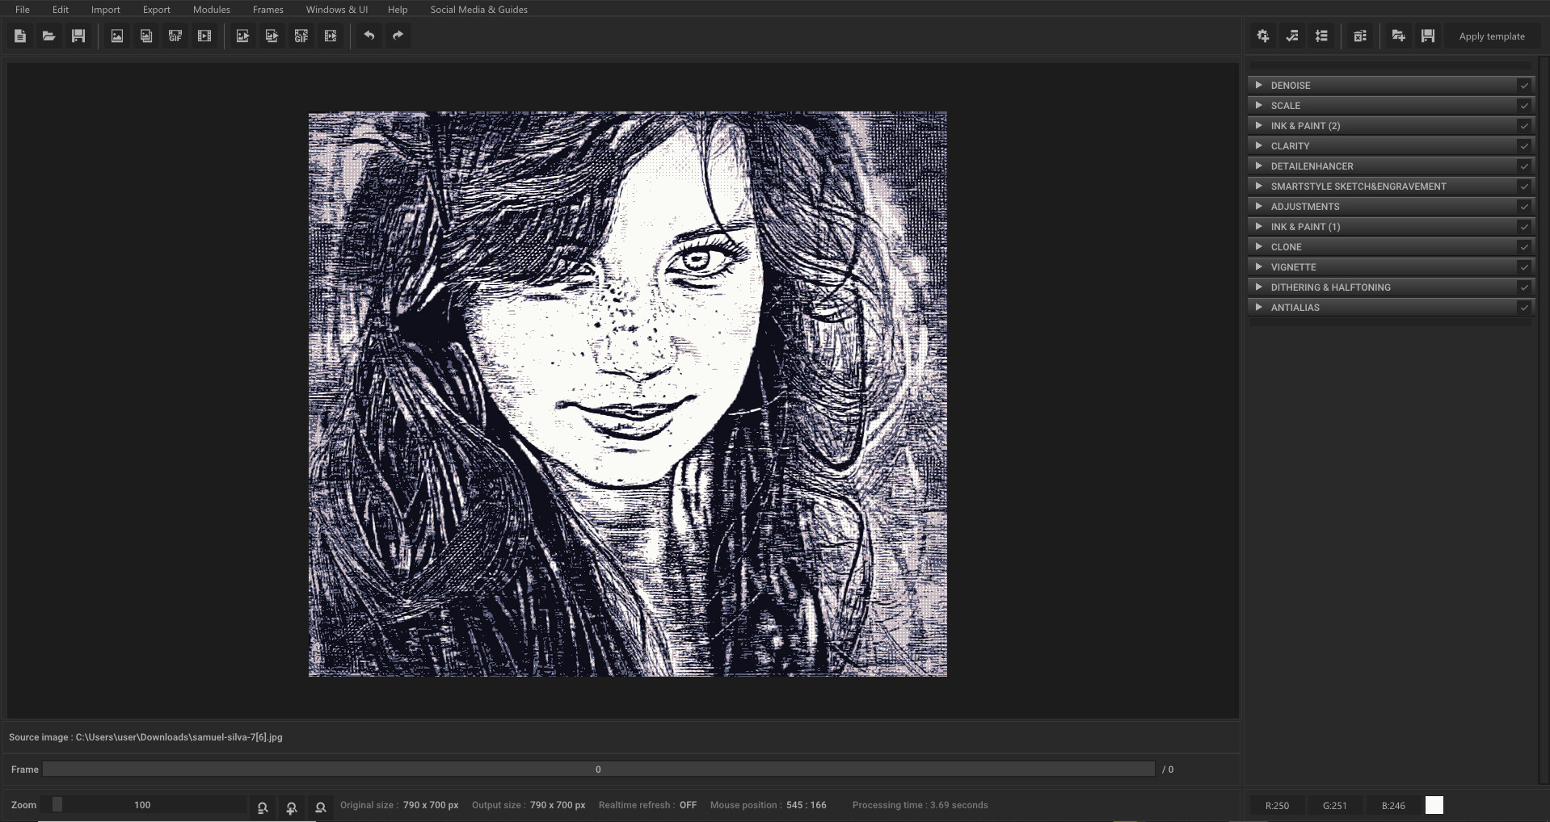This screenshot has width=1550, height=822.
Task: Adjust the Zoom slider
Action: [x=57, y=804]
